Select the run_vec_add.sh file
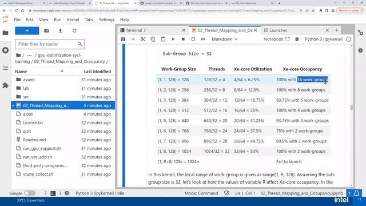Image resolution: width=366 pixels, height=206 pixels. 63,157
